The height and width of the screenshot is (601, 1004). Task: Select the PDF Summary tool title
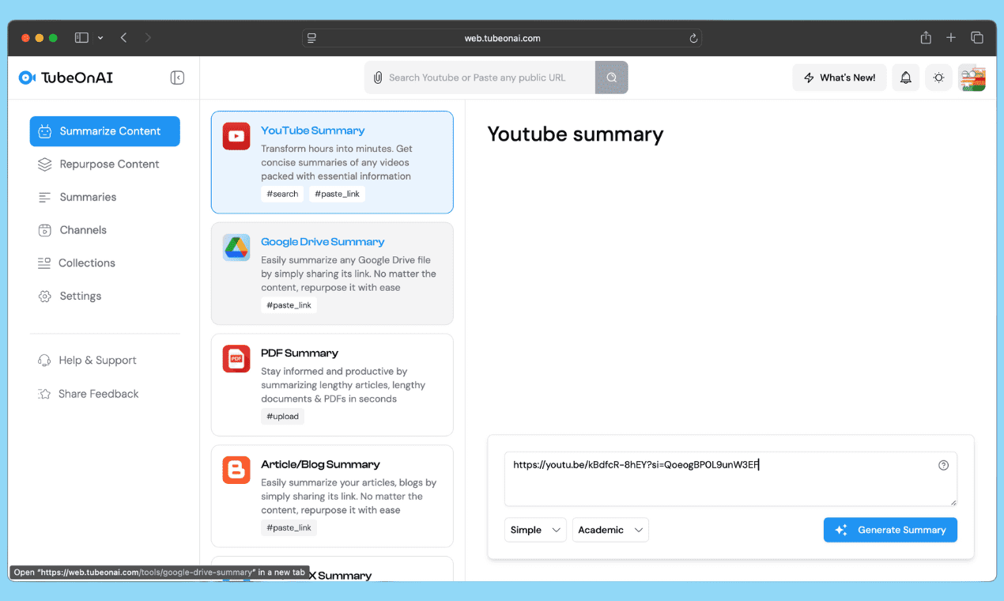[x=300, y=353]
